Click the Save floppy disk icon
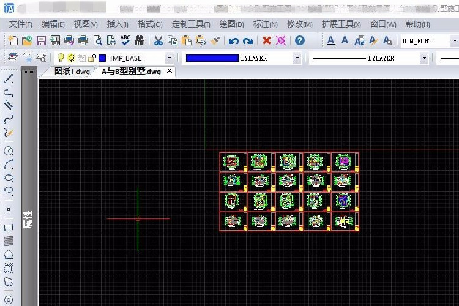 click(x=41, y=41)
